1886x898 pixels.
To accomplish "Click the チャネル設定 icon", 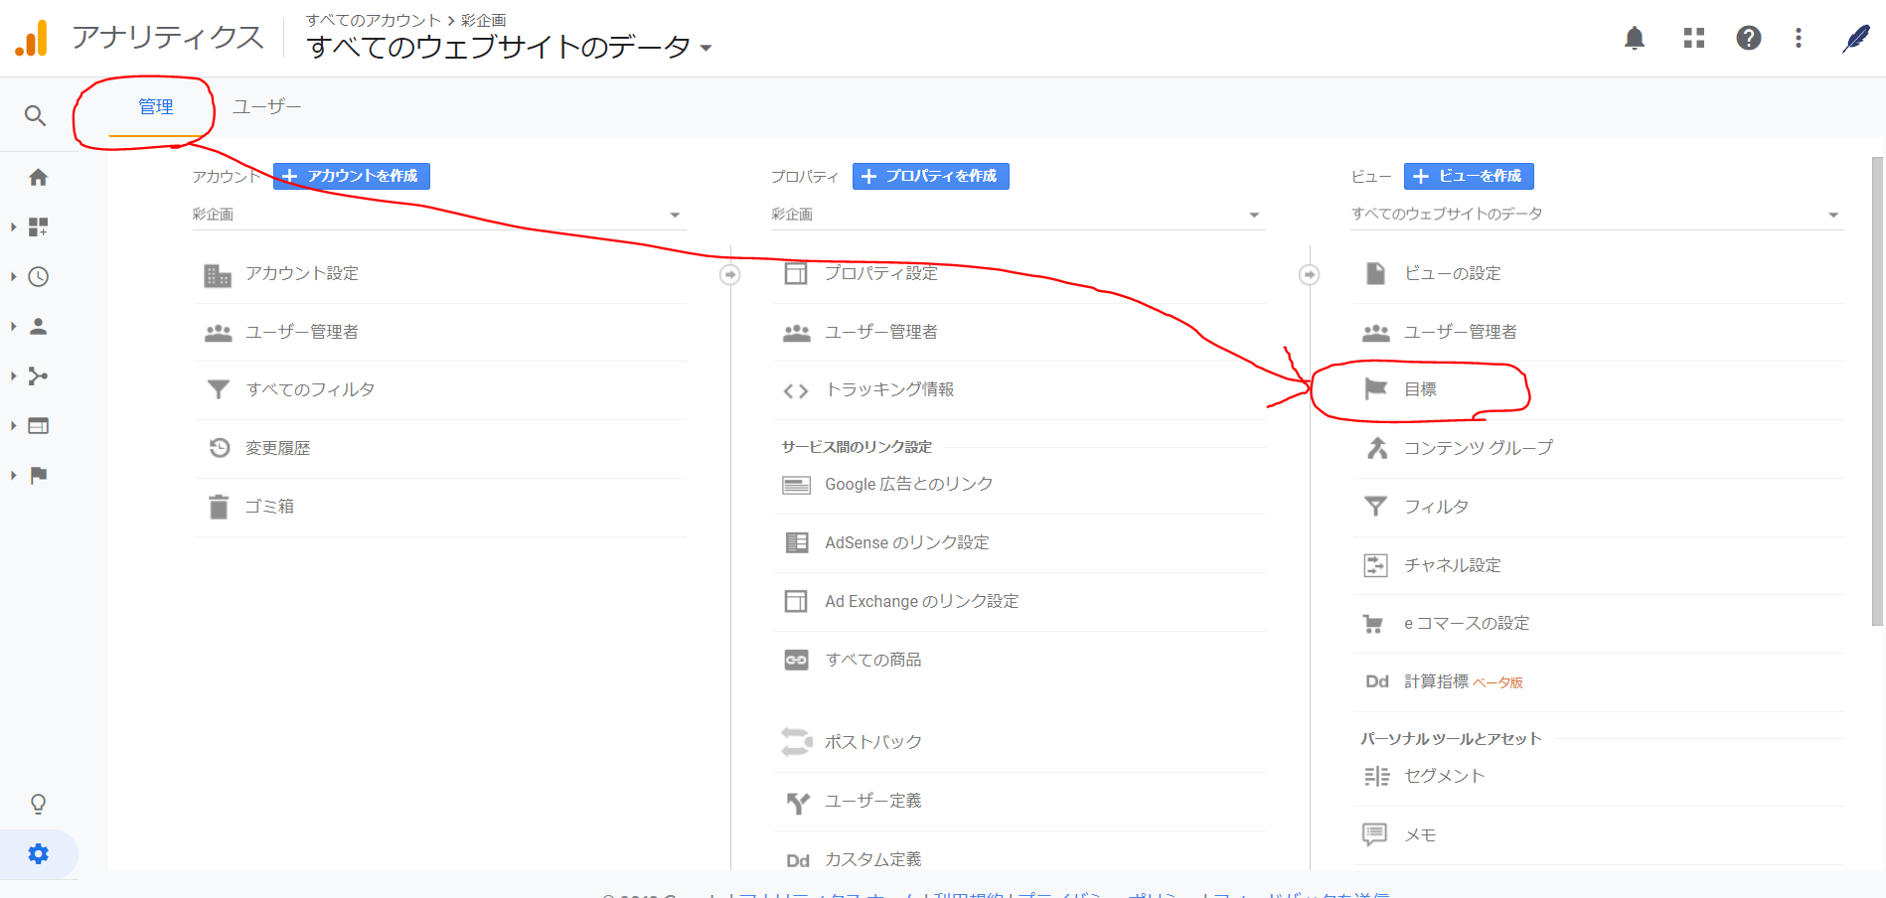I will point(1375,565).
